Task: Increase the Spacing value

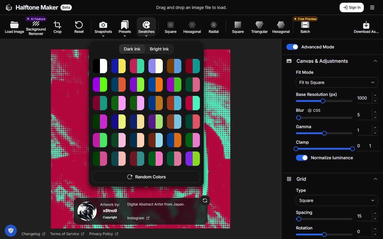Action: coord(375,214)
